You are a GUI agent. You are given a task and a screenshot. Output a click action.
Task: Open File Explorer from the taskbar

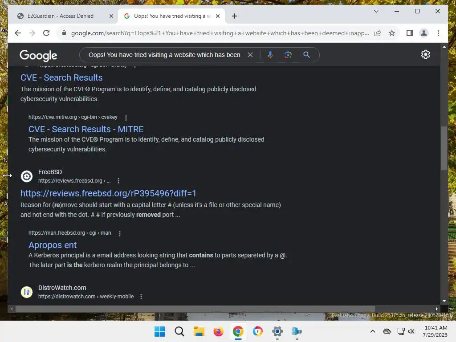[199, 331]
